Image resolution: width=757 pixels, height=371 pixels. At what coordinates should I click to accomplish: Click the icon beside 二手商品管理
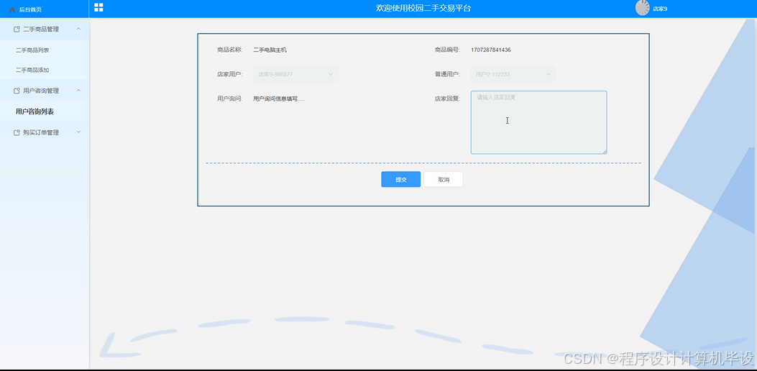tap(17, 29)
